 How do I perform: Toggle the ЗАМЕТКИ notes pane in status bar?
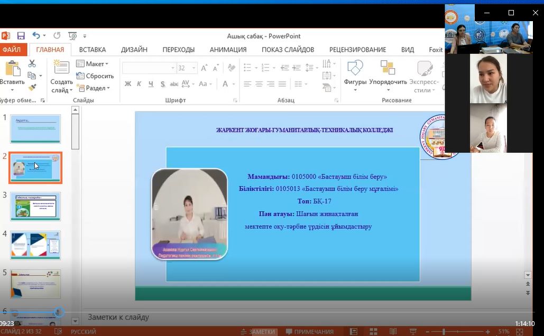click(x=262, y=332)
